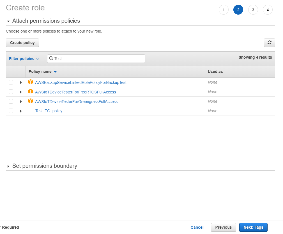Click the policy search field containing Test
This screenshot has height=234, width=283.
tap(96, 59)
